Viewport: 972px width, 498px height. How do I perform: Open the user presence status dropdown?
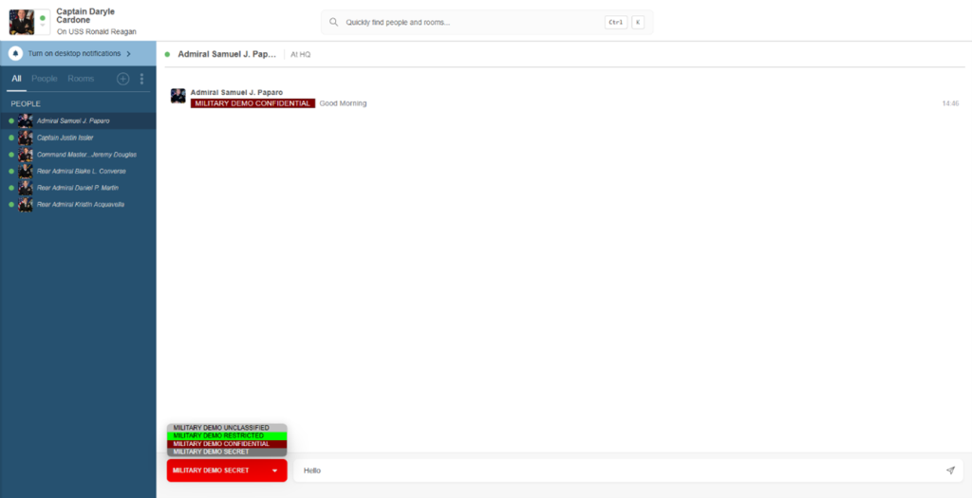(43, 23)
